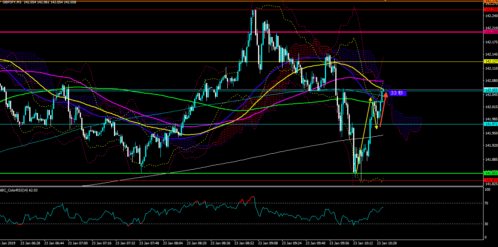Click price scale value 142.080

[491, 81]
